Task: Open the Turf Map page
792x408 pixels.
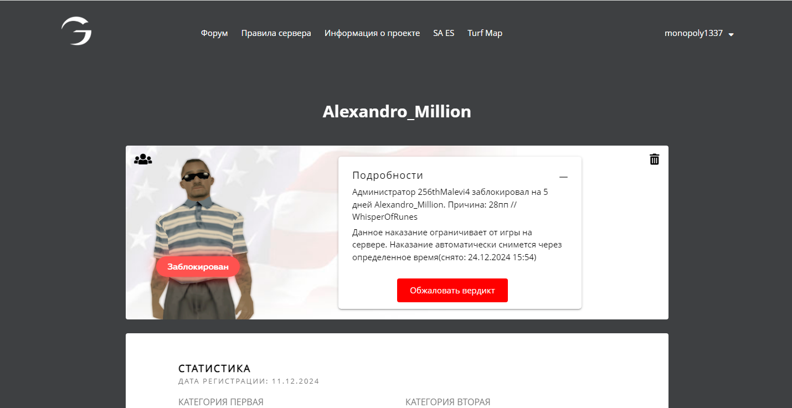Action: (485, 33)
